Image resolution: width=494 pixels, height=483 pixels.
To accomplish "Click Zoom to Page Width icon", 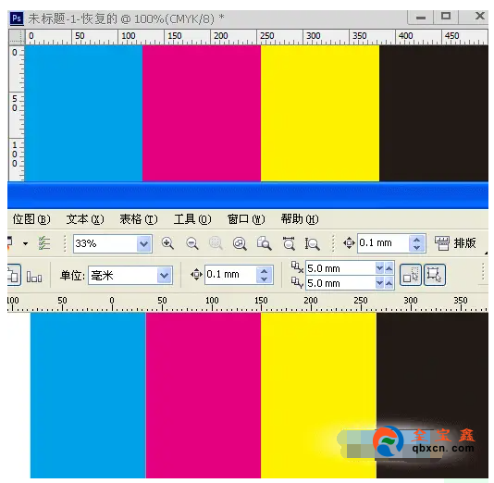I will click(x=289, y=243).
